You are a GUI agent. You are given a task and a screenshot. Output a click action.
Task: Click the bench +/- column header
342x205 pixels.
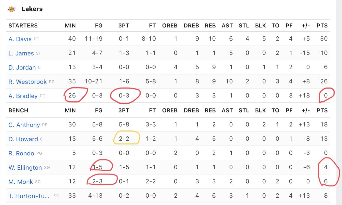306,110
